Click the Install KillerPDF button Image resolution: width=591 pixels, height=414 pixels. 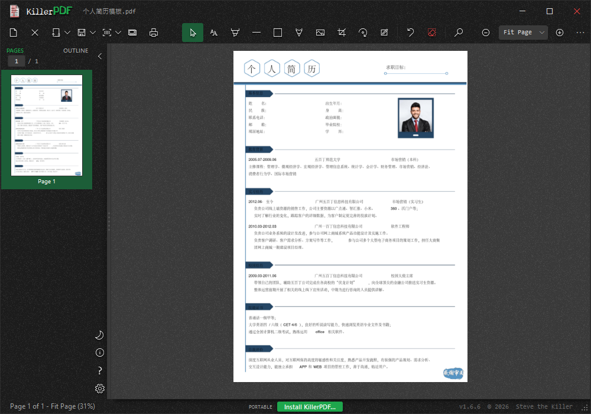(310, 407)
